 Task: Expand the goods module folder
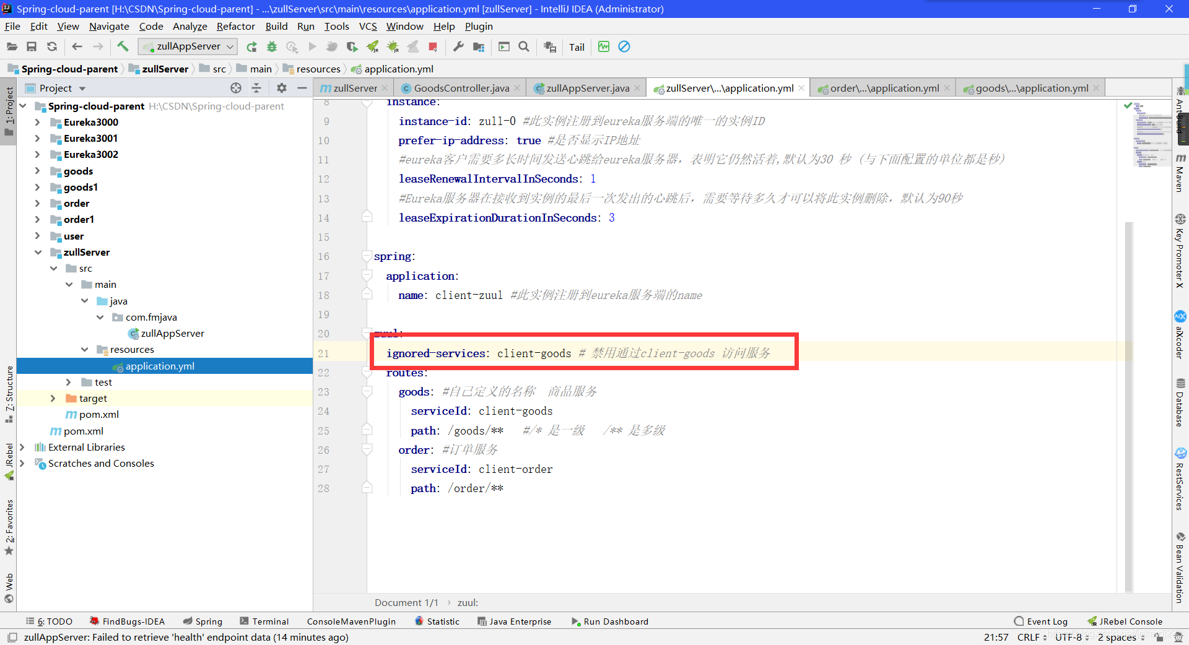38,171
